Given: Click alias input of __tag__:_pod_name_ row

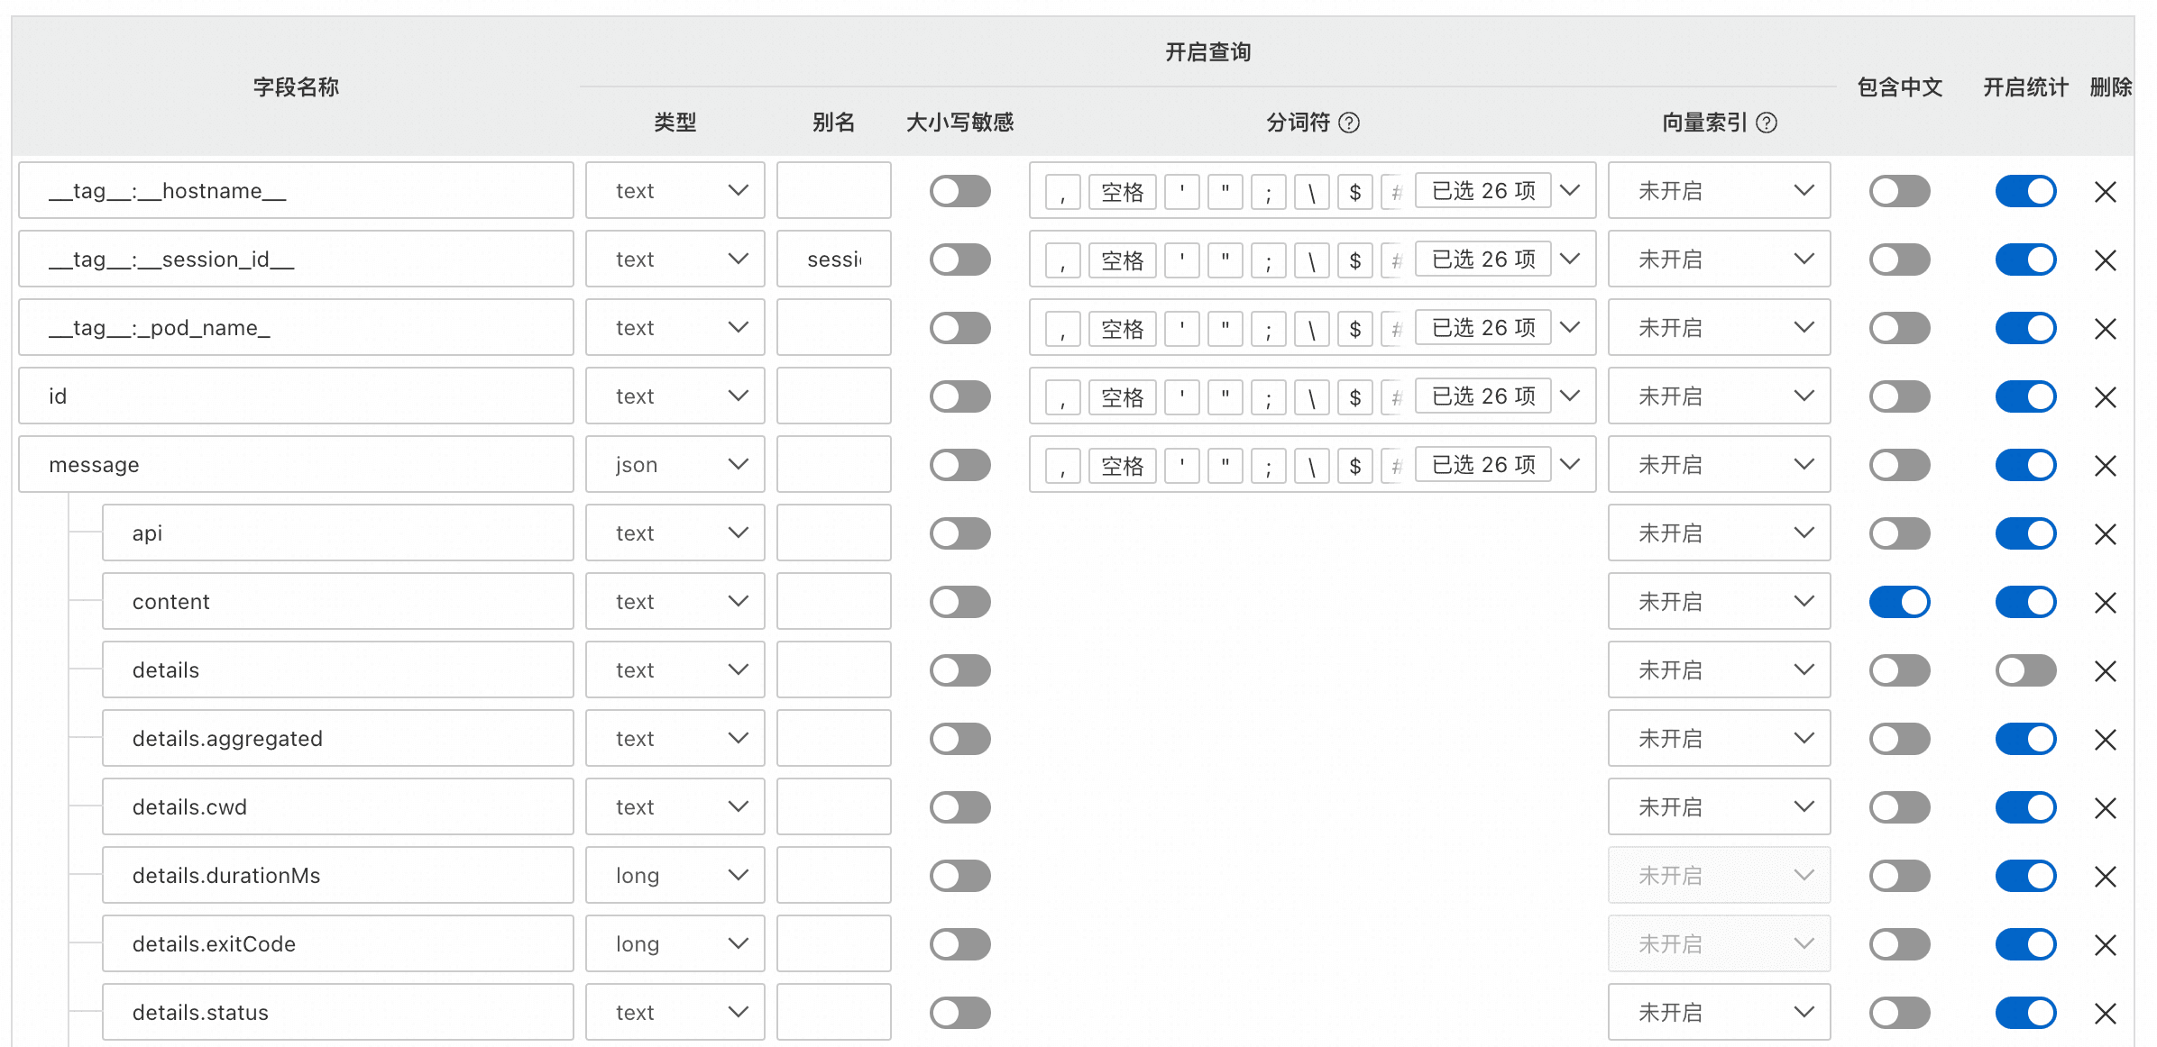Looking at the screenshot, I should click(x=833, y=328).
